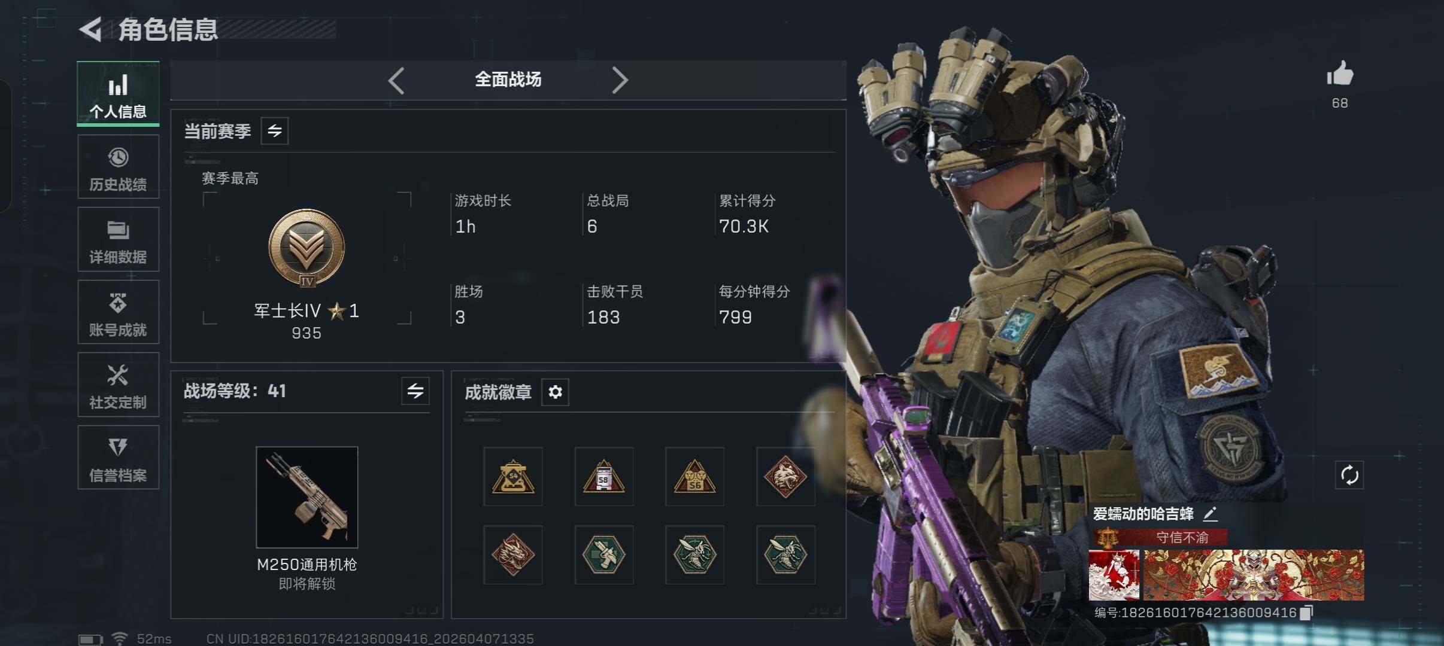This screenshot has width=1444, height=646.
Task: Switch to the previous game mode with the left chevron
Action: point(396,80)
